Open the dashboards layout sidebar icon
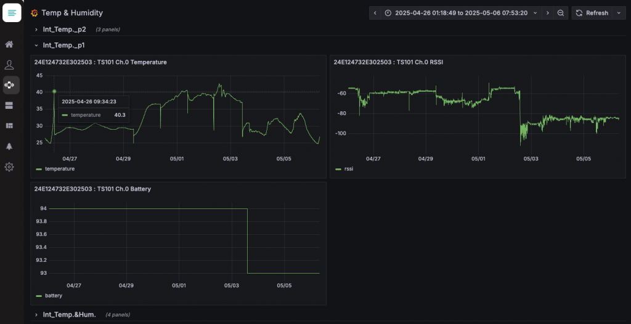The height and width of the screenshot is (324, 631). tap(9, 126)
